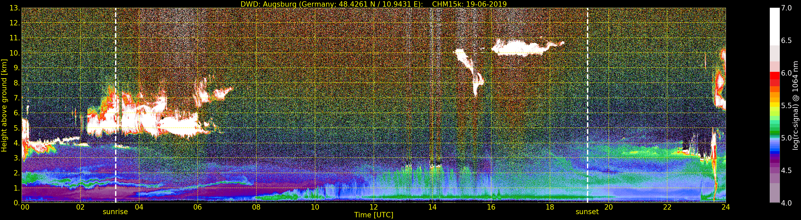
Task: Click the 'sunrise' label below the time axis
Action: pos(115,212)
